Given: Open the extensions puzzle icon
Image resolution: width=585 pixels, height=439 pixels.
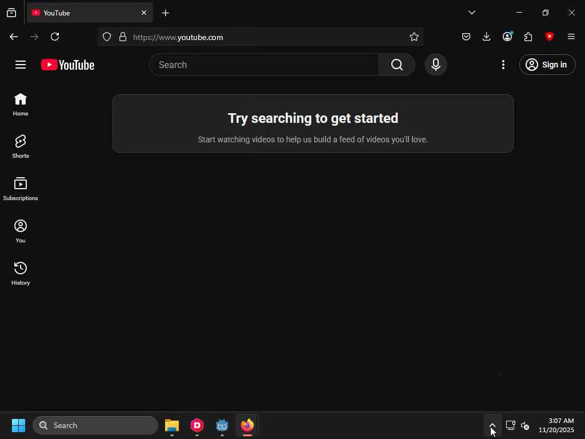Looking at the screenshot, I should [528, 37].
